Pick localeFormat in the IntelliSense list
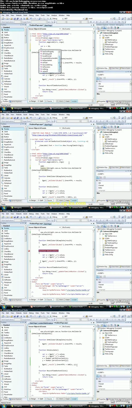The width and height of the screenshot is (132, 408). pyautogui.click(x=47, y=56)
